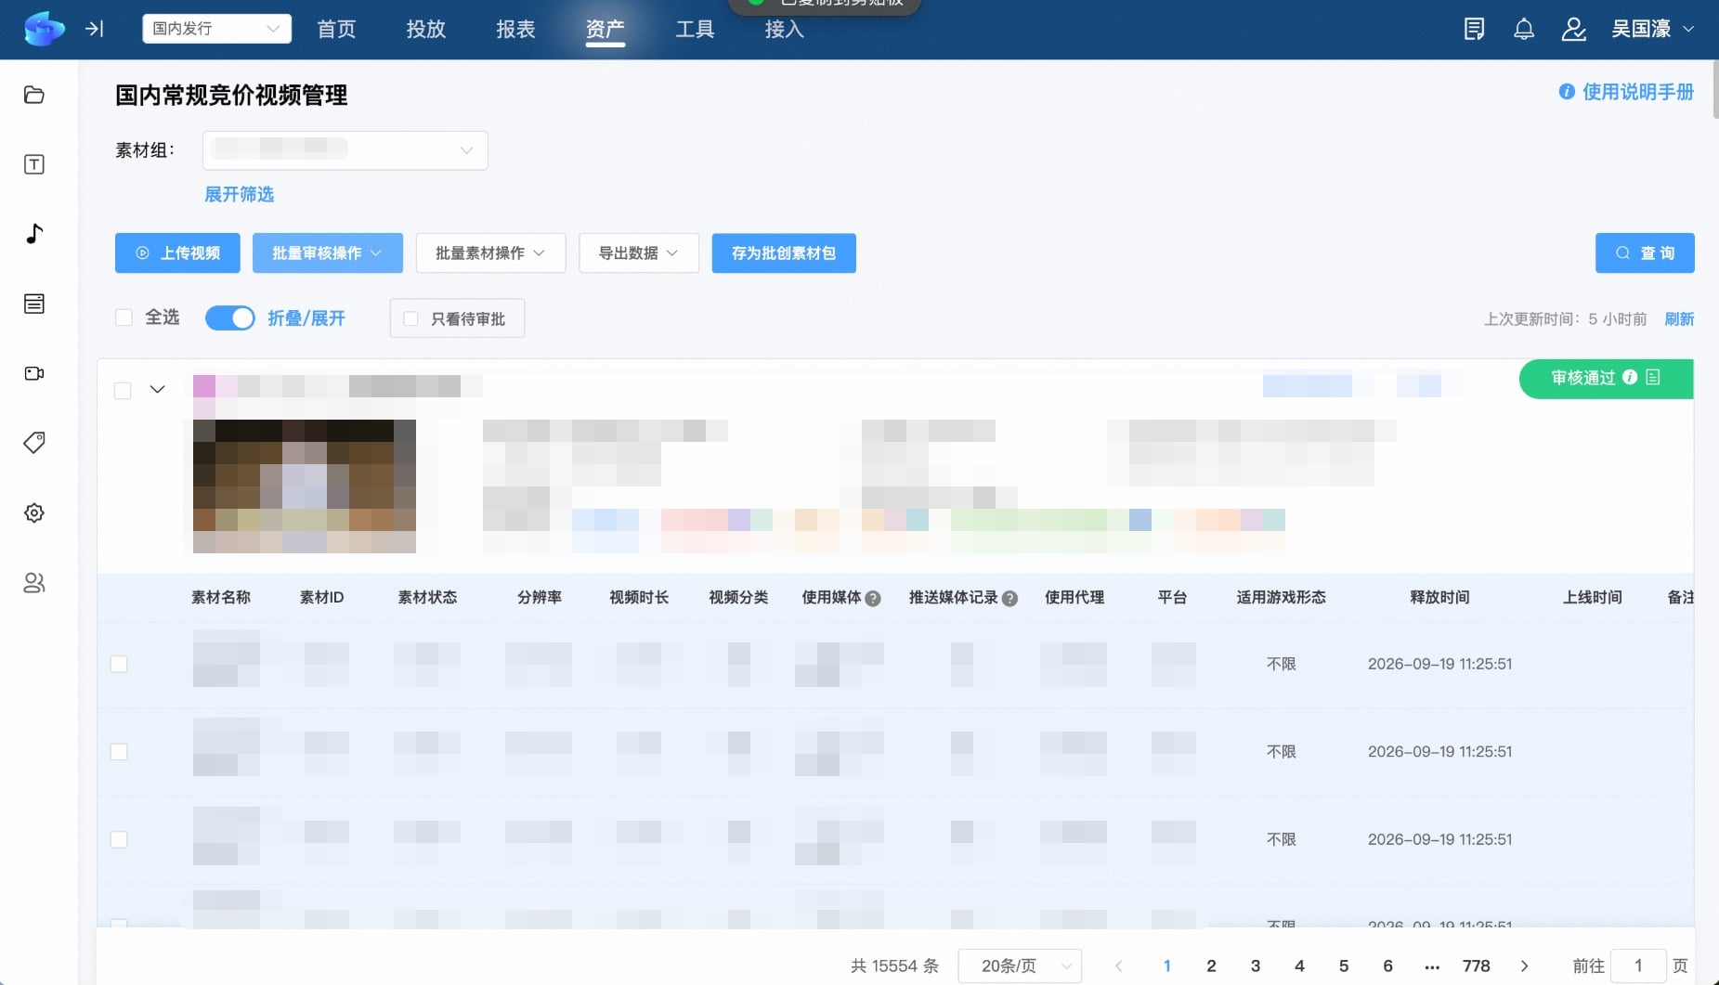Click the 上传视频 button
This screenshot has width=1719, height=985.
click(177, 253)
